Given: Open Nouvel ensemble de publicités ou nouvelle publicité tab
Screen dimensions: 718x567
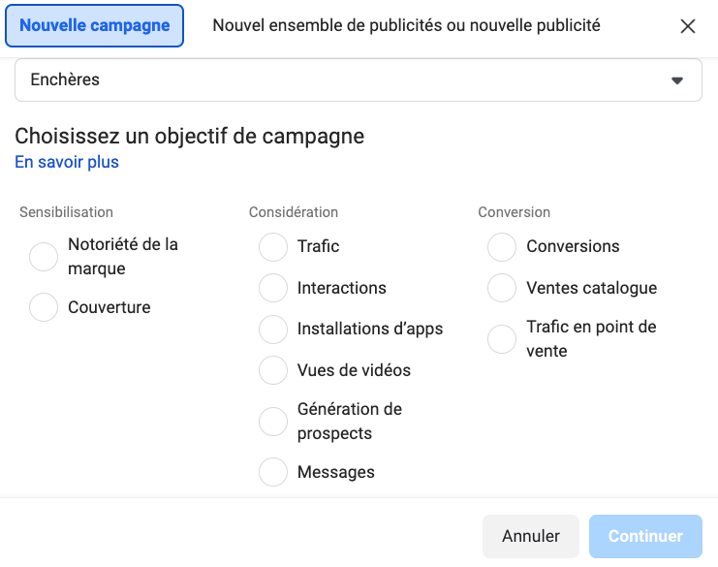Looking at the screenshot, I should point(406,26).
